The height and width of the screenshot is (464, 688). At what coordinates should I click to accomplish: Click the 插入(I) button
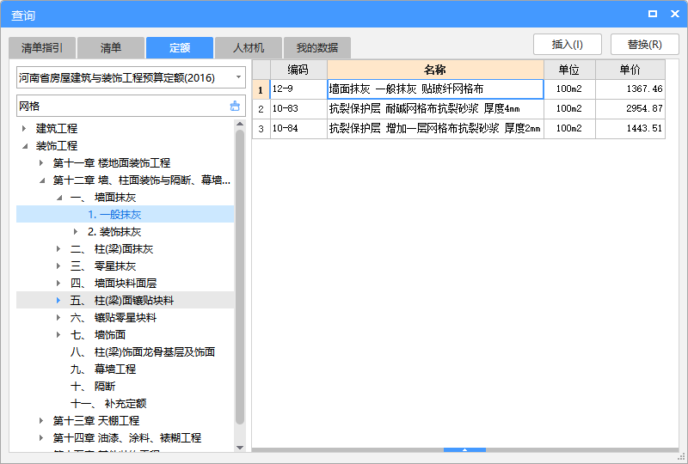568,45
